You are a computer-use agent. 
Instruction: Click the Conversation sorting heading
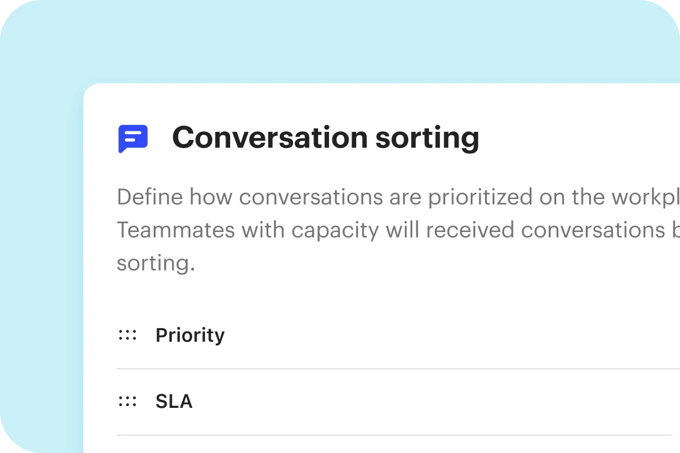point(325,138)
